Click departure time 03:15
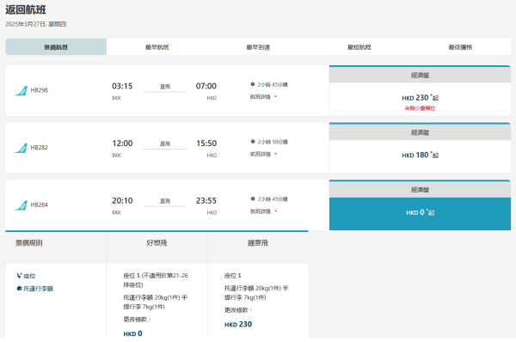This screenshot has height=342, width=516. 122,86
